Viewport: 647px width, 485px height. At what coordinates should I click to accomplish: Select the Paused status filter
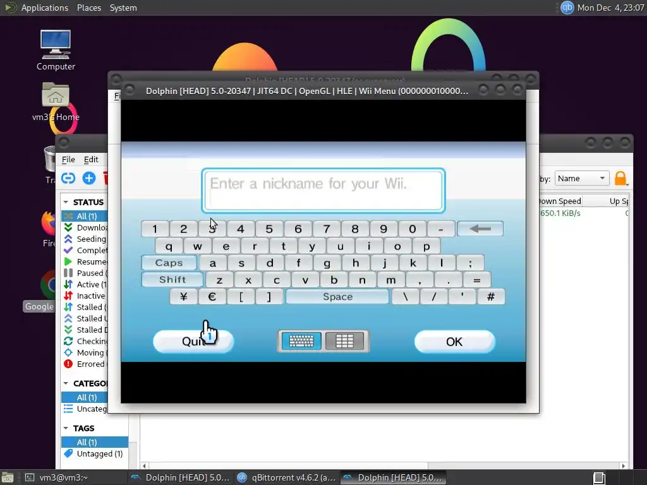point(85,273)
